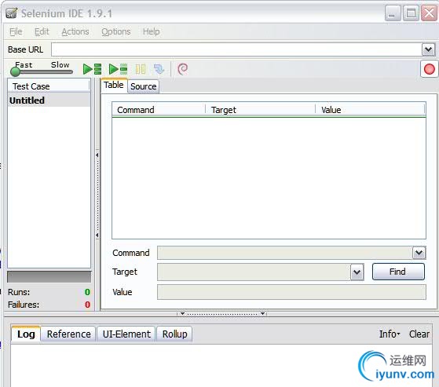439x387 pixels.
Task: Adjust the Fast/Slow speed slider knob
Action: [x=15, y=71]
